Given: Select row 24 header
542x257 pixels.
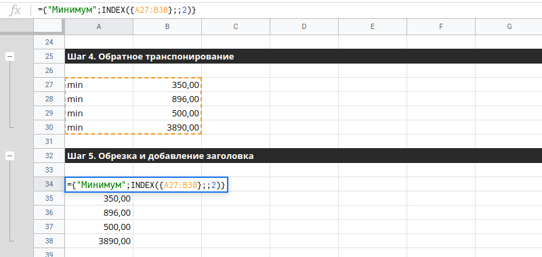Looking at the screenshot, I should [x=49, y=42].
